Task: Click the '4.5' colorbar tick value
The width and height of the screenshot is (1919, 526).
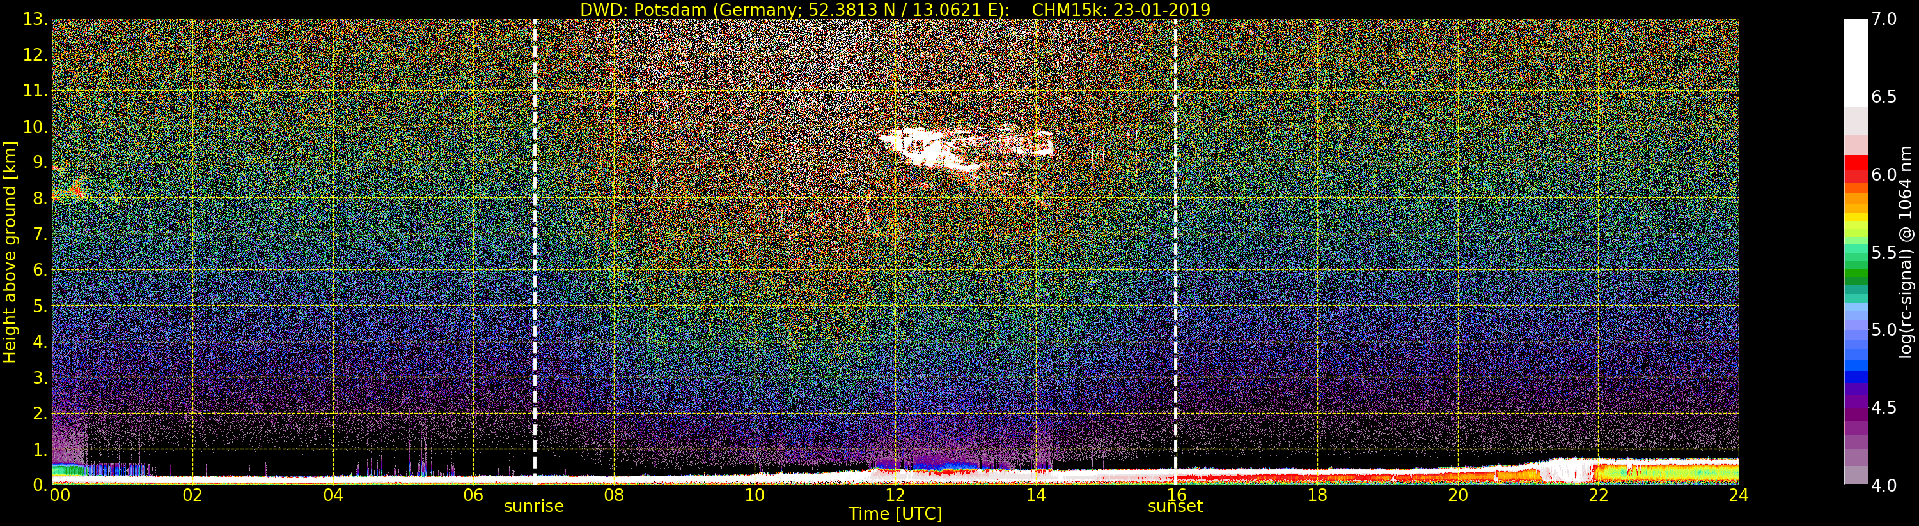Action: [1884, 408]
